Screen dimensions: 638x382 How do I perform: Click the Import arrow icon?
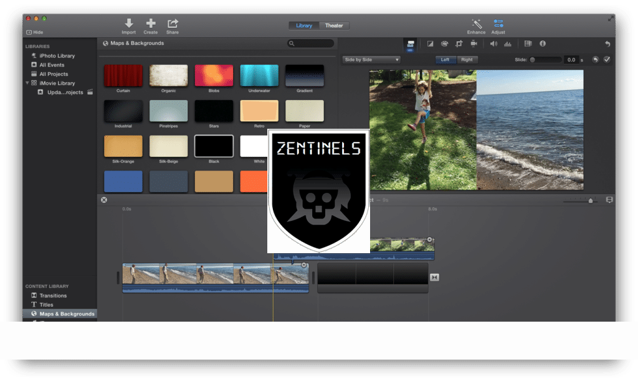point(128,23)
